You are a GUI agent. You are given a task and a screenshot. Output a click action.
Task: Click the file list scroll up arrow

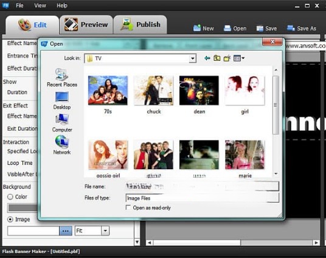tap(276, 70)
